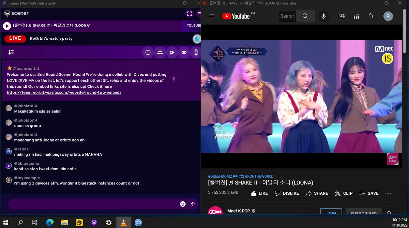Screen dimensions: 409x228
Task: Open the YouTube guide hamburger menu
Action: 212,16
